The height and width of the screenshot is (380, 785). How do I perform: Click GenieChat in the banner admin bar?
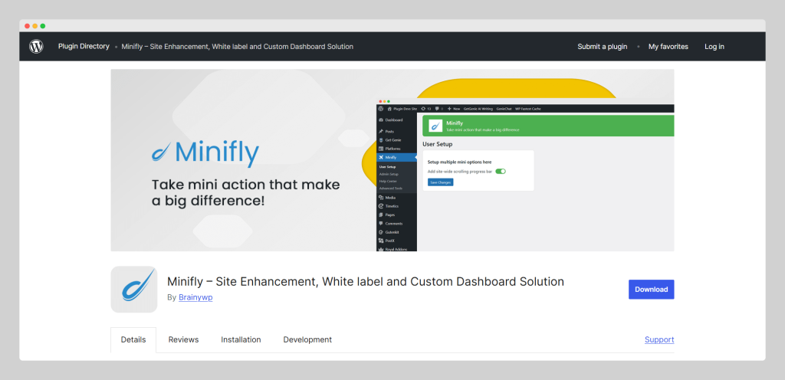[x=504, y=109]
